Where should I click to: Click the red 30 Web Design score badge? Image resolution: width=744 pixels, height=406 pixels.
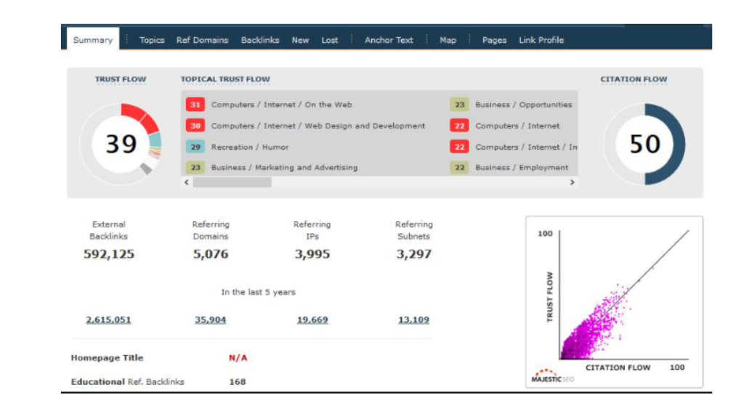tap(195, 126)
